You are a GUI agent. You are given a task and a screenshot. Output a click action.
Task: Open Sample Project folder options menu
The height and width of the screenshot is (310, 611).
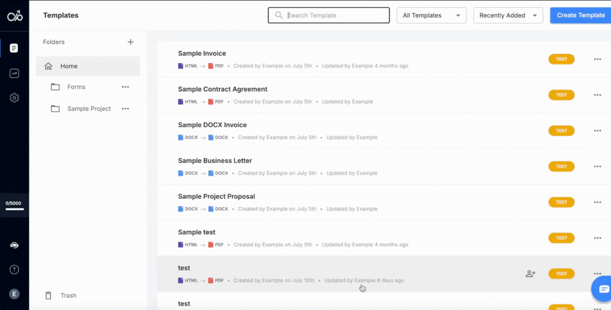125,109
